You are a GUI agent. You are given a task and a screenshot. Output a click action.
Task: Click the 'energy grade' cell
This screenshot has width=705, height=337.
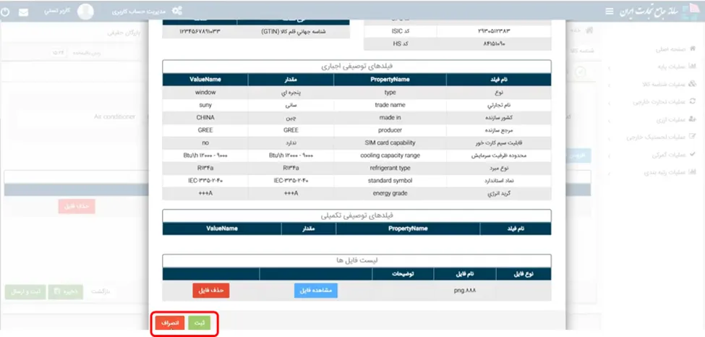pyautogui.click(x=390, y=193)
